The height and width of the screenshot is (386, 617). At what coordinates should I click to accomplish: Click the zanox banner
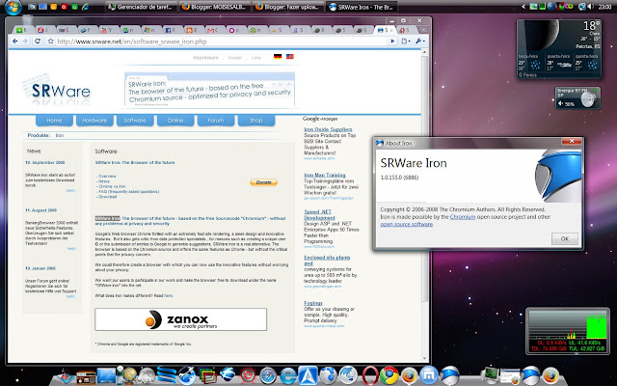point(180,319)
